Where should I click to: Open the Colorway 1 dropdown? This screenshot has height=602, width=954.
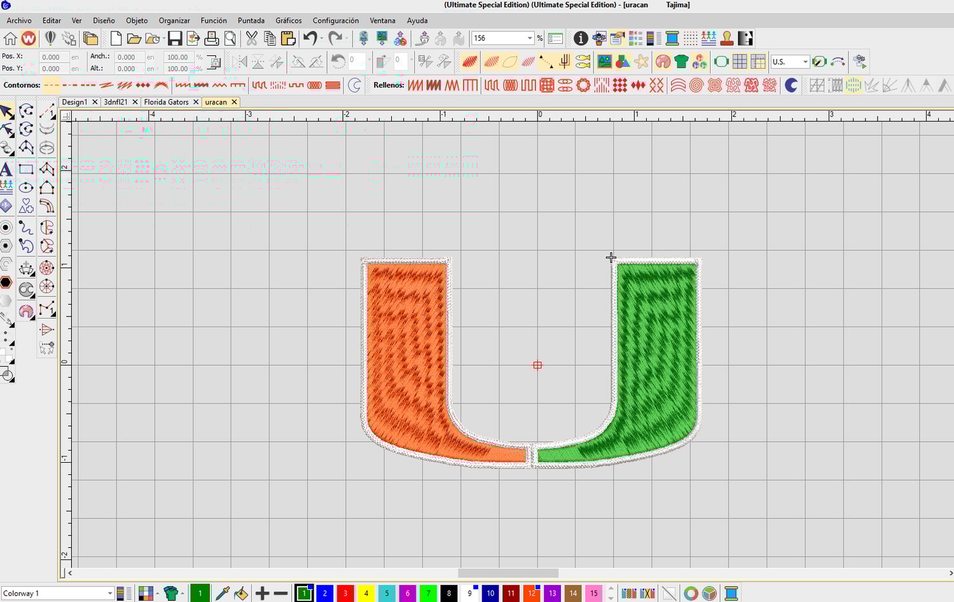pyautogui.click(x=109, y=594)
